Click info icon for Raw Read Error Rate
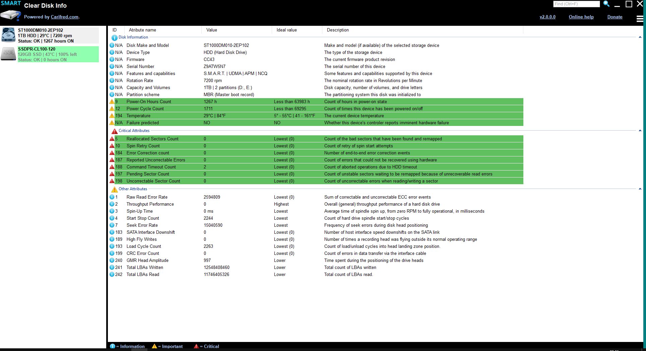Viewport: 646px width, 351px height. coord(112,197)
